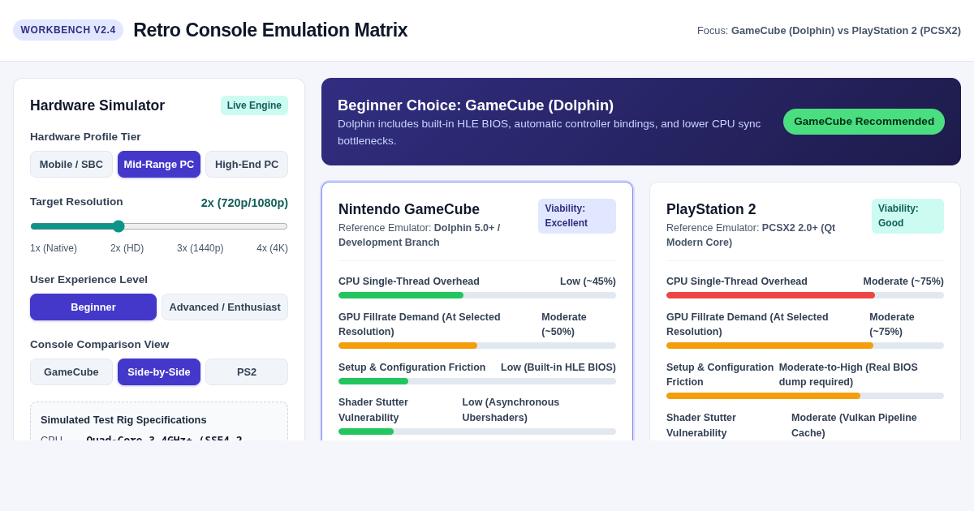Screen dimensions: 974x511
Task: Click the PS2 CPU Single-Thread Overhead red bar
Action: [770, 295]
